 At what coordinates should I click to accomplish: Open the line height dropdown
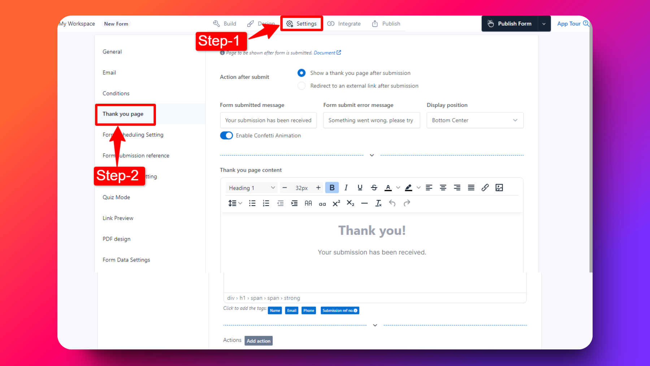[x=235, y=203]
